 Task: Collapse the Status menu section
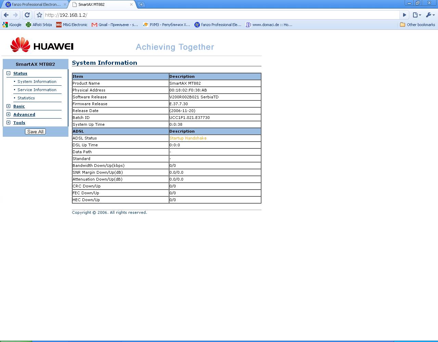pyautogui.click(x=9, y=73)
